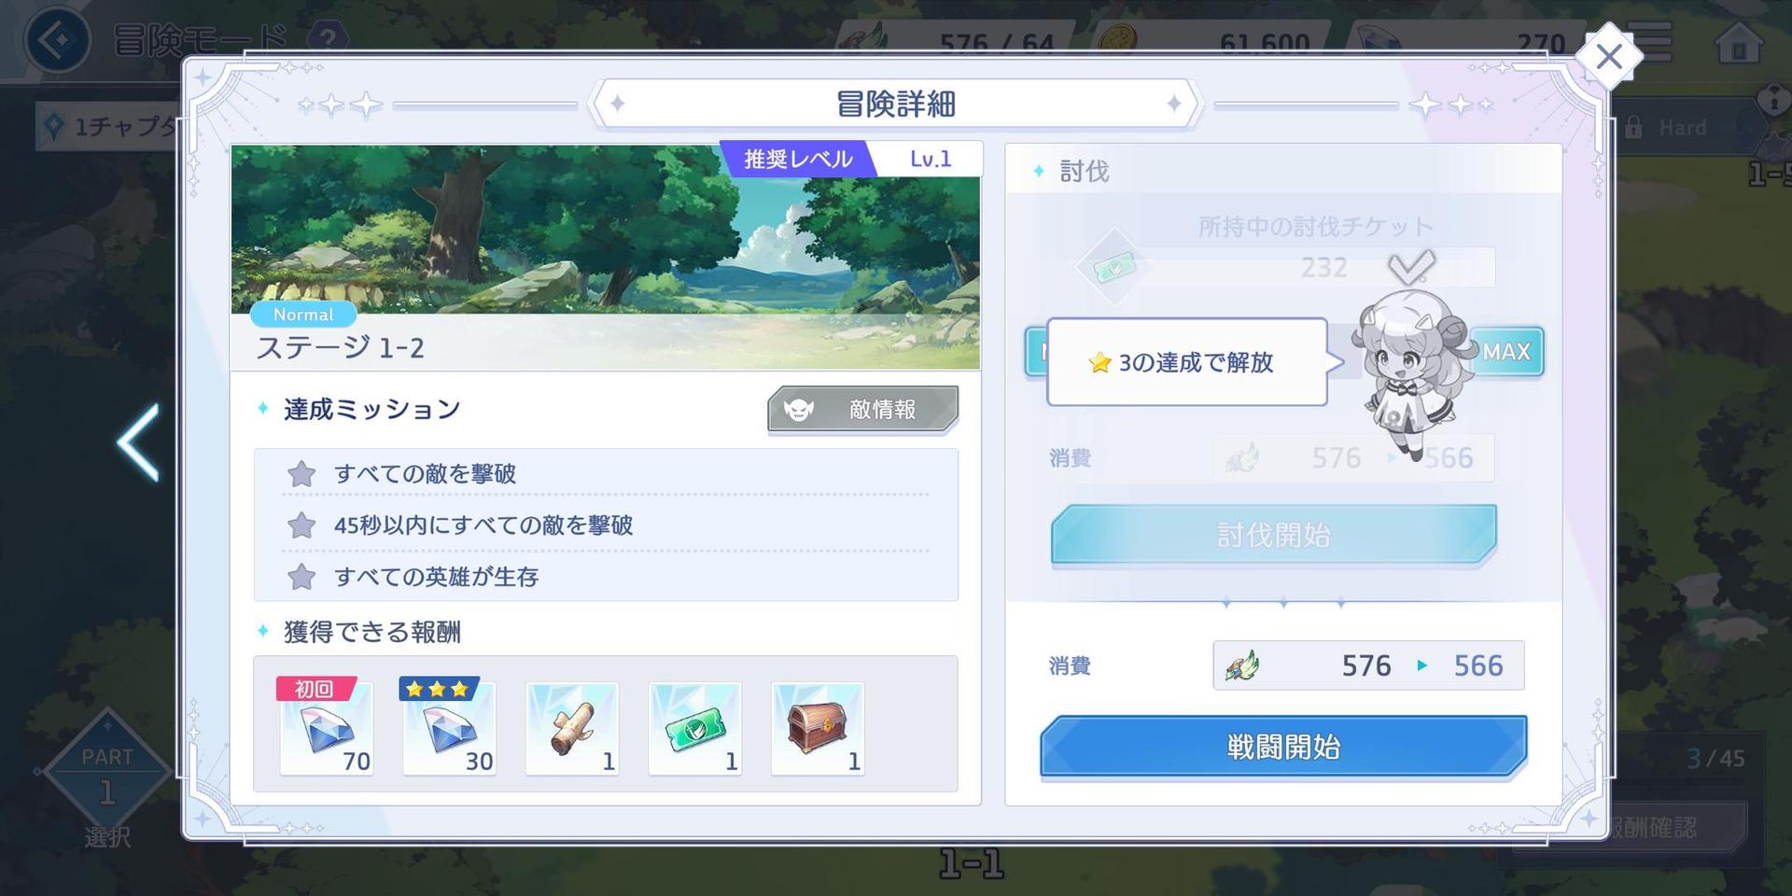The image size is (1792, 896).
Task: Select the three-star 30 diamond reward
Action: (449, 728)
